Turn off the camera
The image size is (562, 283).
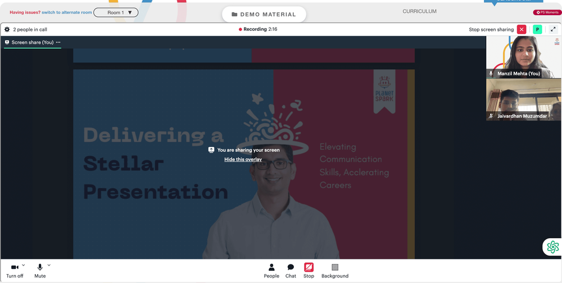(15, 271)
